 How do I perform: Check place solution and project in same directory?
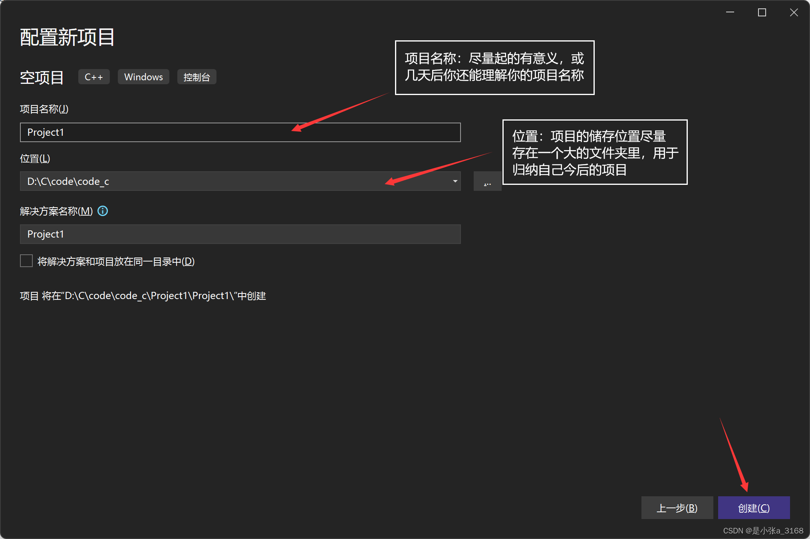(x=26, y=261)
